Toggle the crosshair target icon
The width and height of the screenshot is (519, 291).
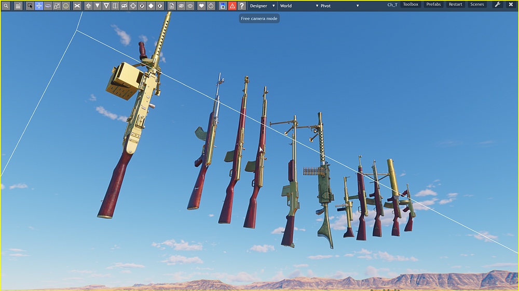[133, 6]
